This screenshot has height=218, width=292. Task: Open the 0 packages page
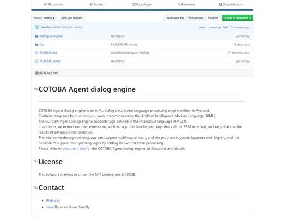coord(142,4)
